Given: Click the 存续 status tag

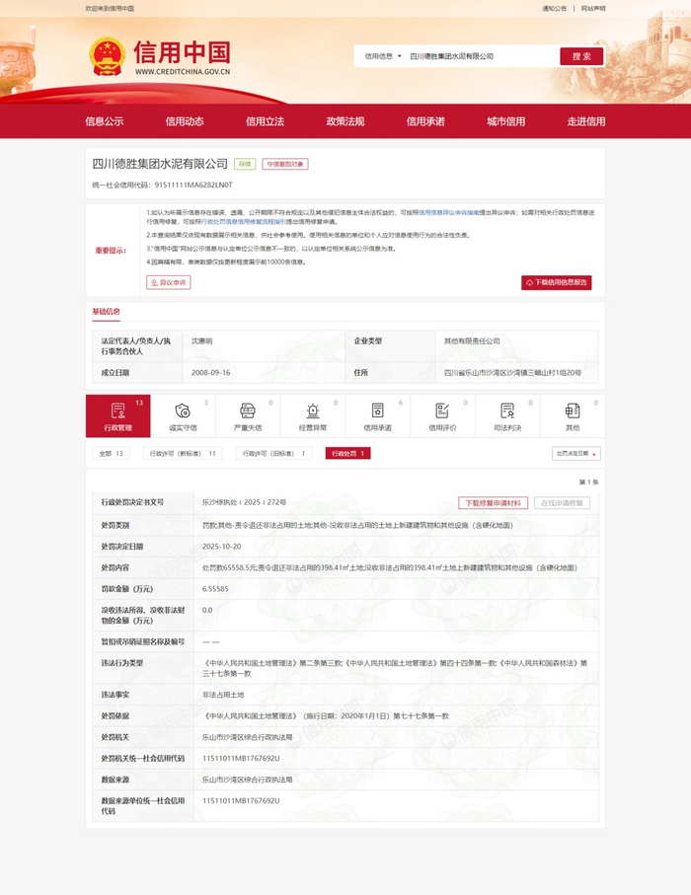Looking at the screenshot, I should tap(245, 164).
